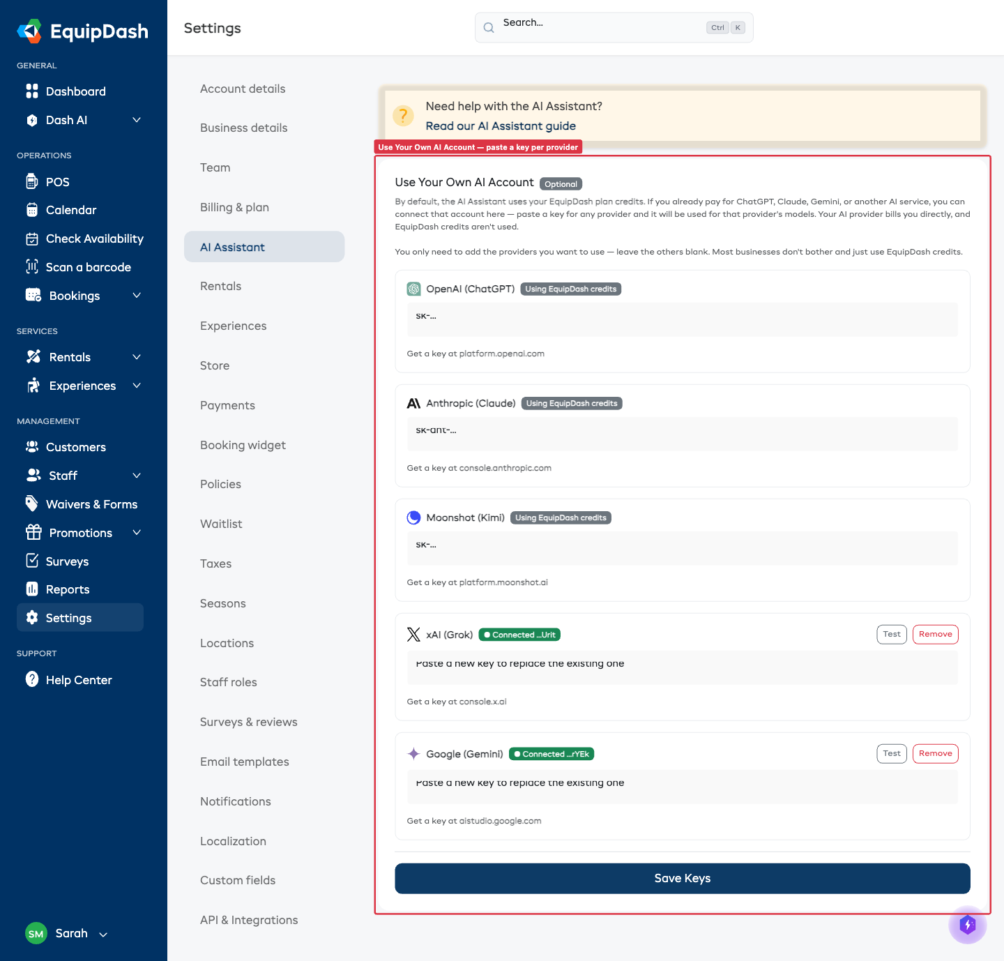This screenshot has height=961, width=1004.
Task: Expand the Dash AI submenu chevron
Action: tap(137, 120)
